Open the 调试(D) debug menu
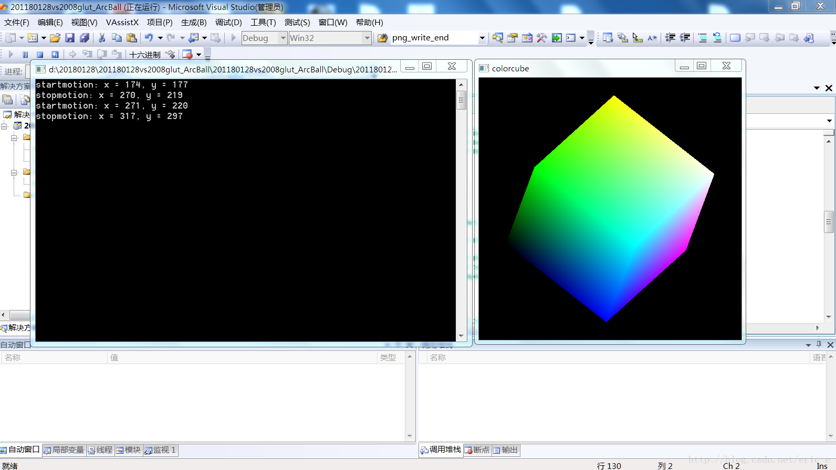Image resolution: width=836 pixels, height=470 pixels. click(228, 23)
